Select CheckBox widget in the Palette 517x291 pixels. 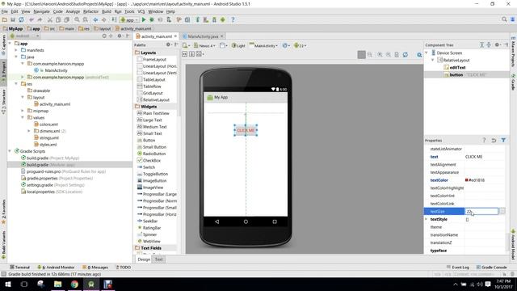click(151, 160)
